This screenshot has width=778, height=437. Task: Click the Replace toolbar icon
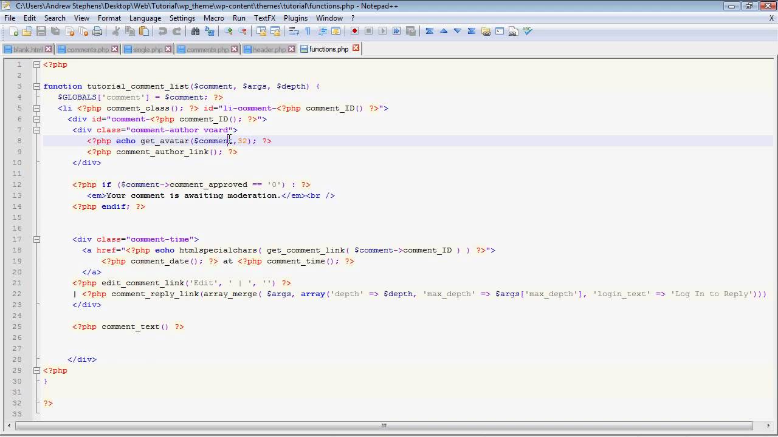coord(209,32)
